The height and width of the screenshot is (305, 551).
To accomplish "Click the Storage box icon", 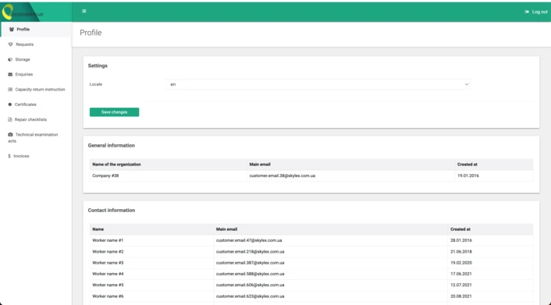I will (x=10, y=59).
